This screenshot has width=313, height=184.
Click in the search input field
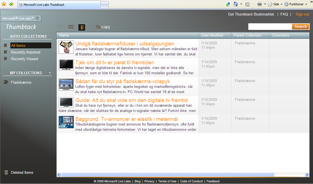pos(270,27)
